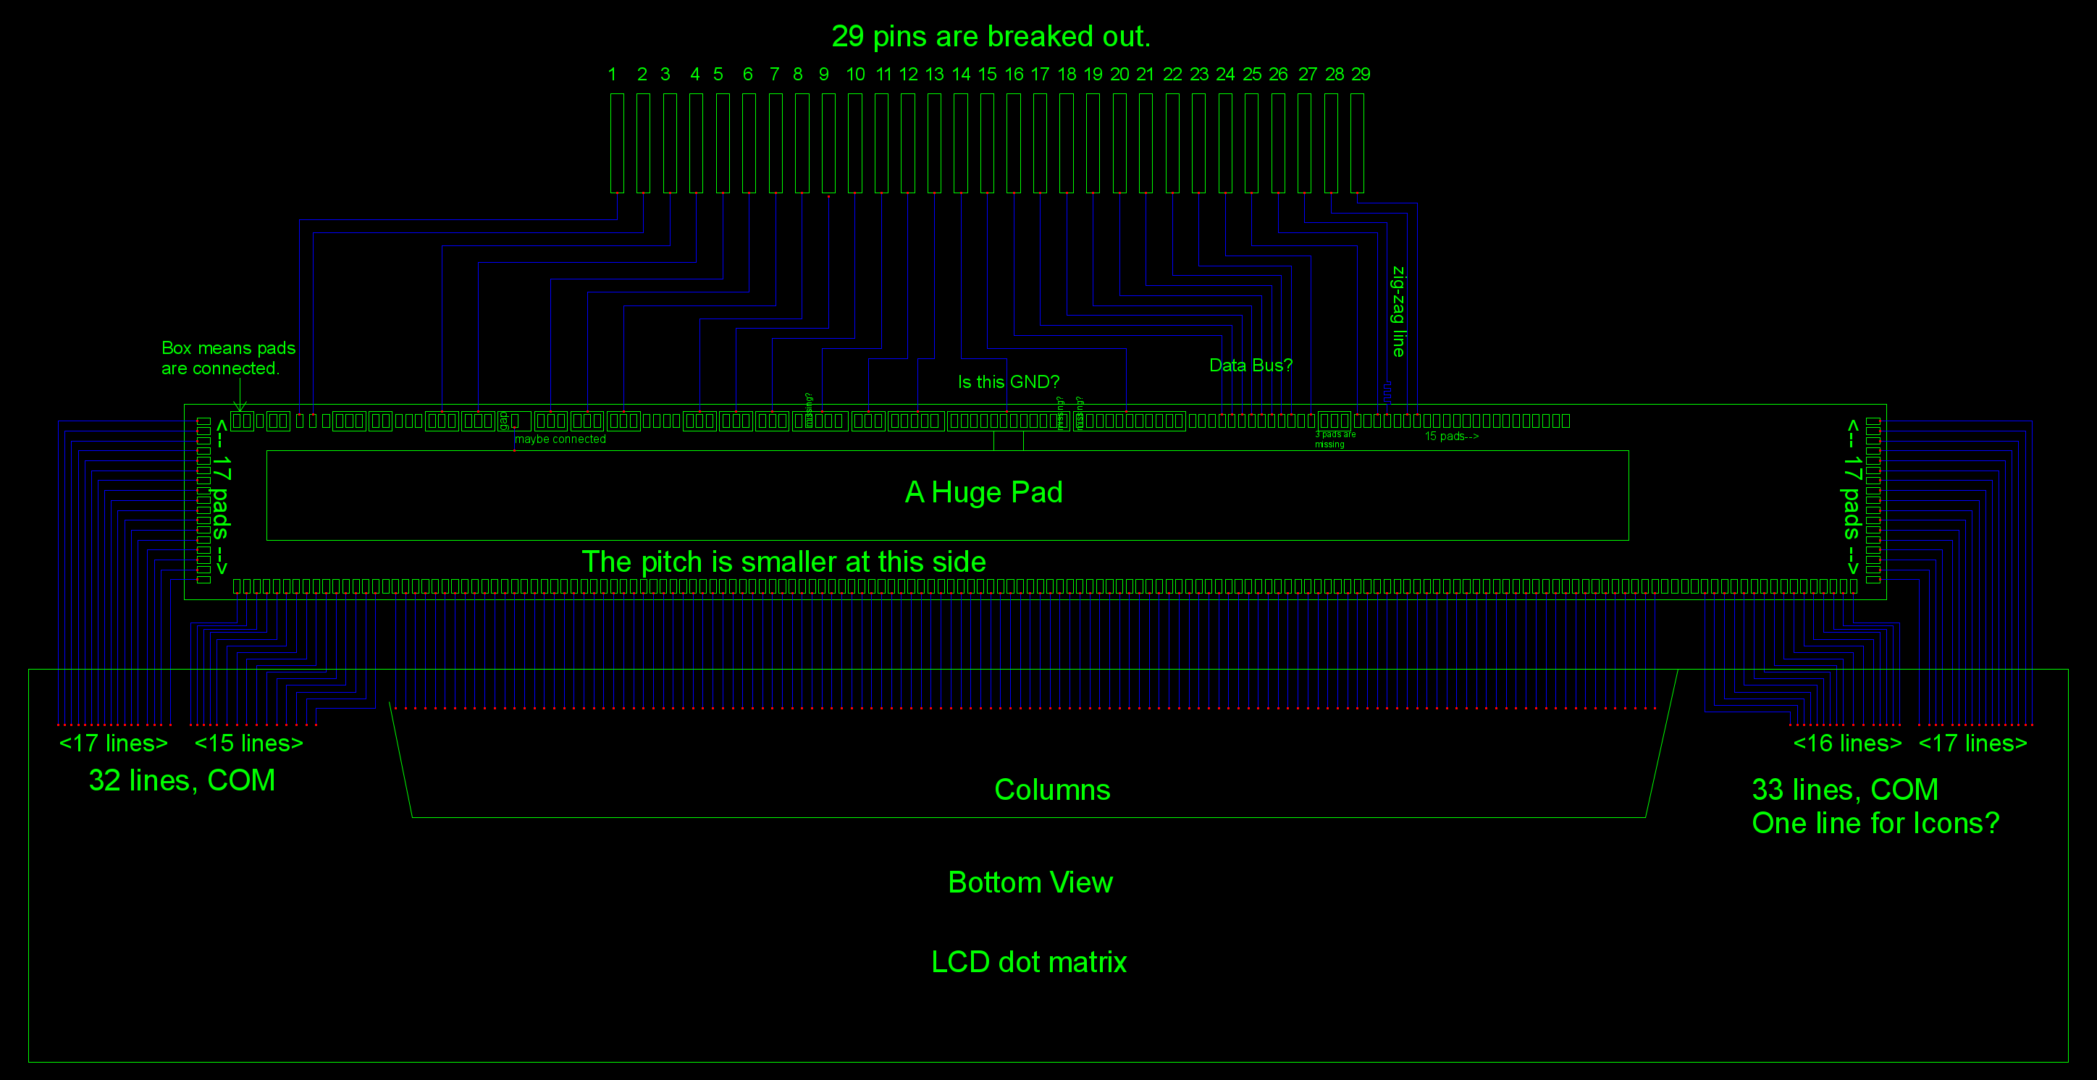Select pin number label "6"
This screenshot has width=2097, height=1080.
[747, 74]
